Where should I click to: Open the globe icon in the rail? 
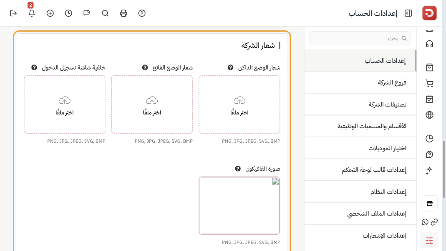429,115
